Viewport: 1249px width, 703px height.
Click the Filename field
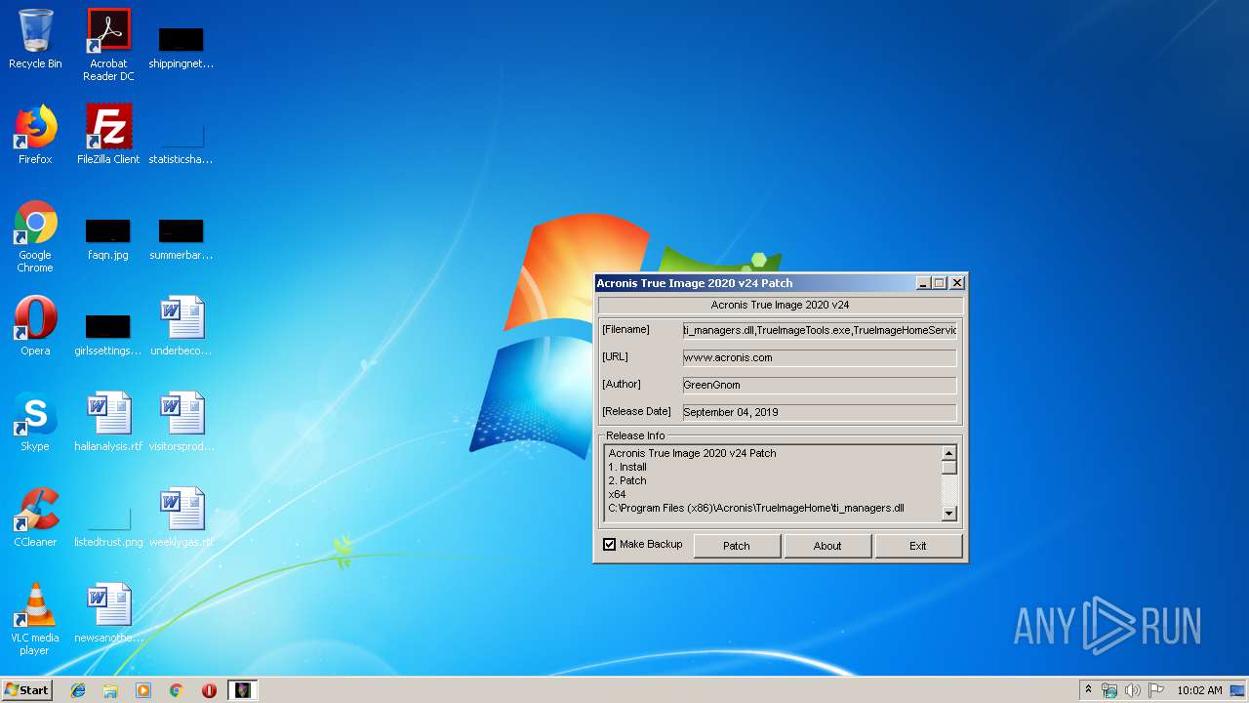(820, 330)
